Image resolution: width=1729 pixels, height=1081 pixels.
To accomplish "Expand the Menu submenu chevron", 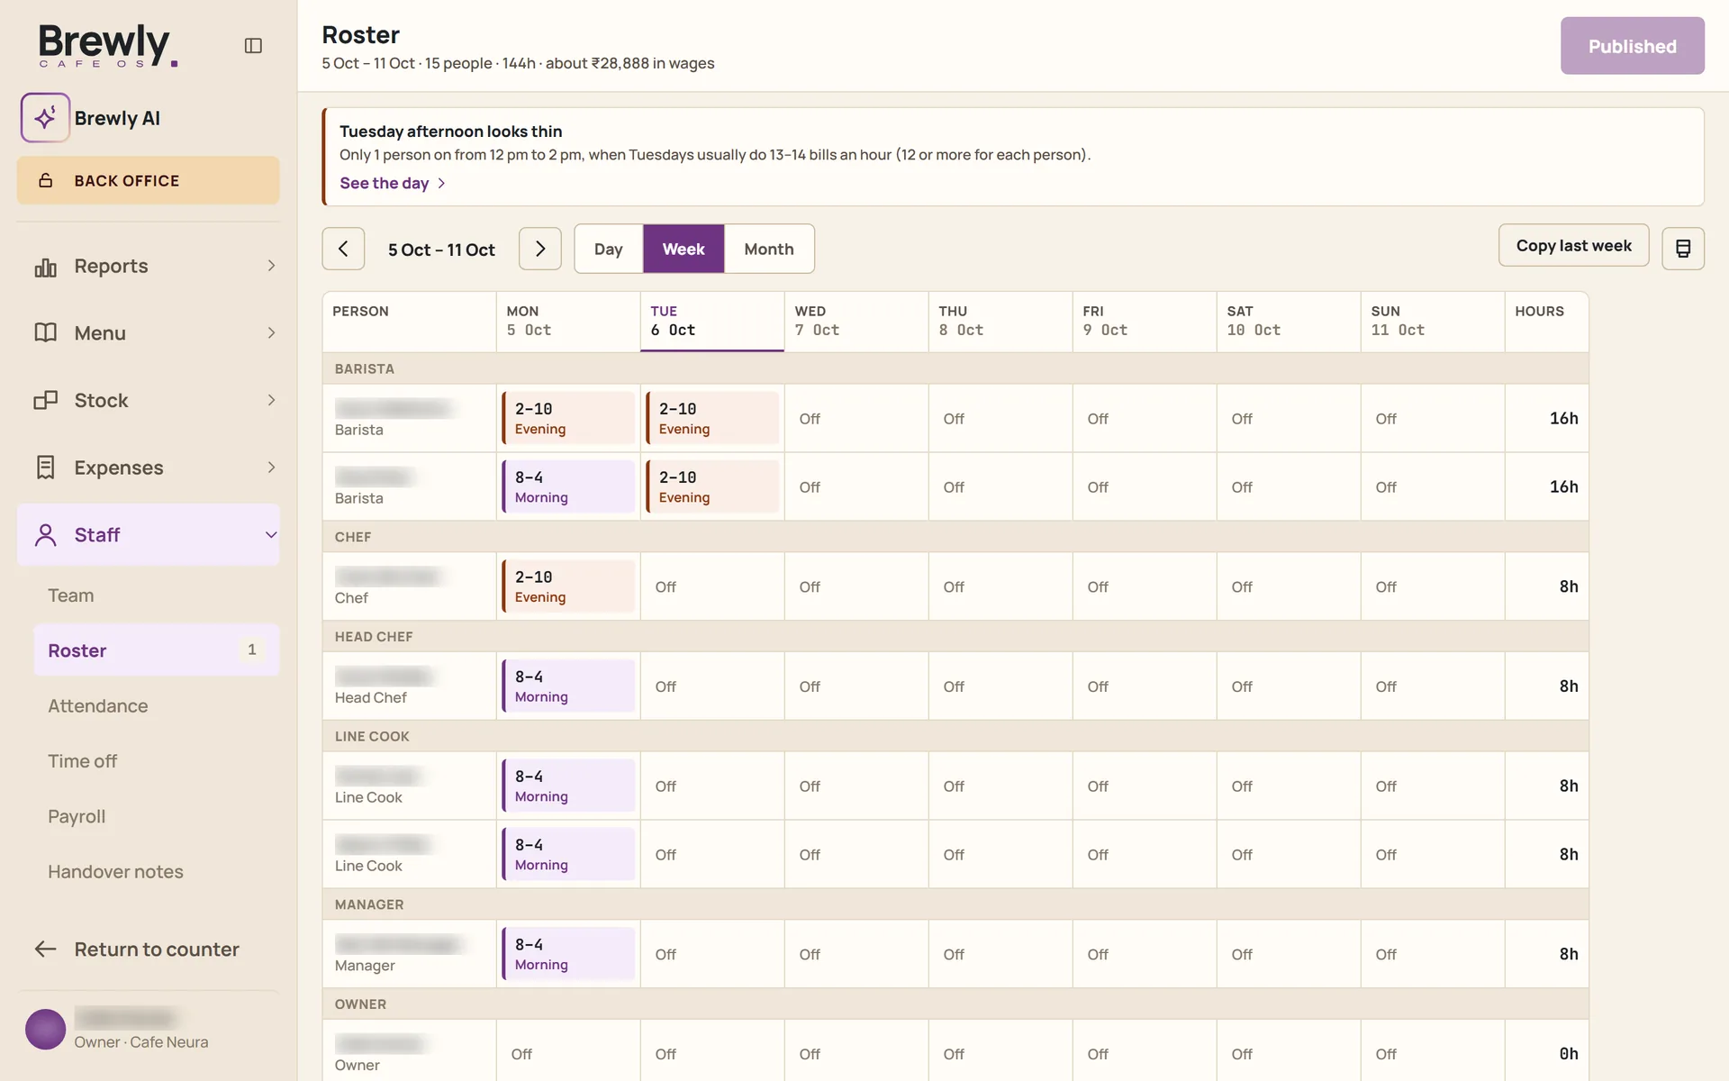I will tap(271, 332).
